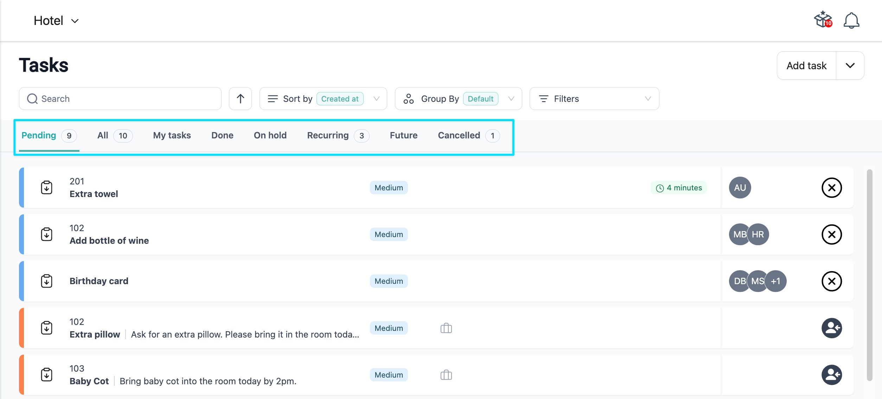Screen dimensions: 882x399
Task: Open the Group By Default dropdown
Action: tap(458, 99)
